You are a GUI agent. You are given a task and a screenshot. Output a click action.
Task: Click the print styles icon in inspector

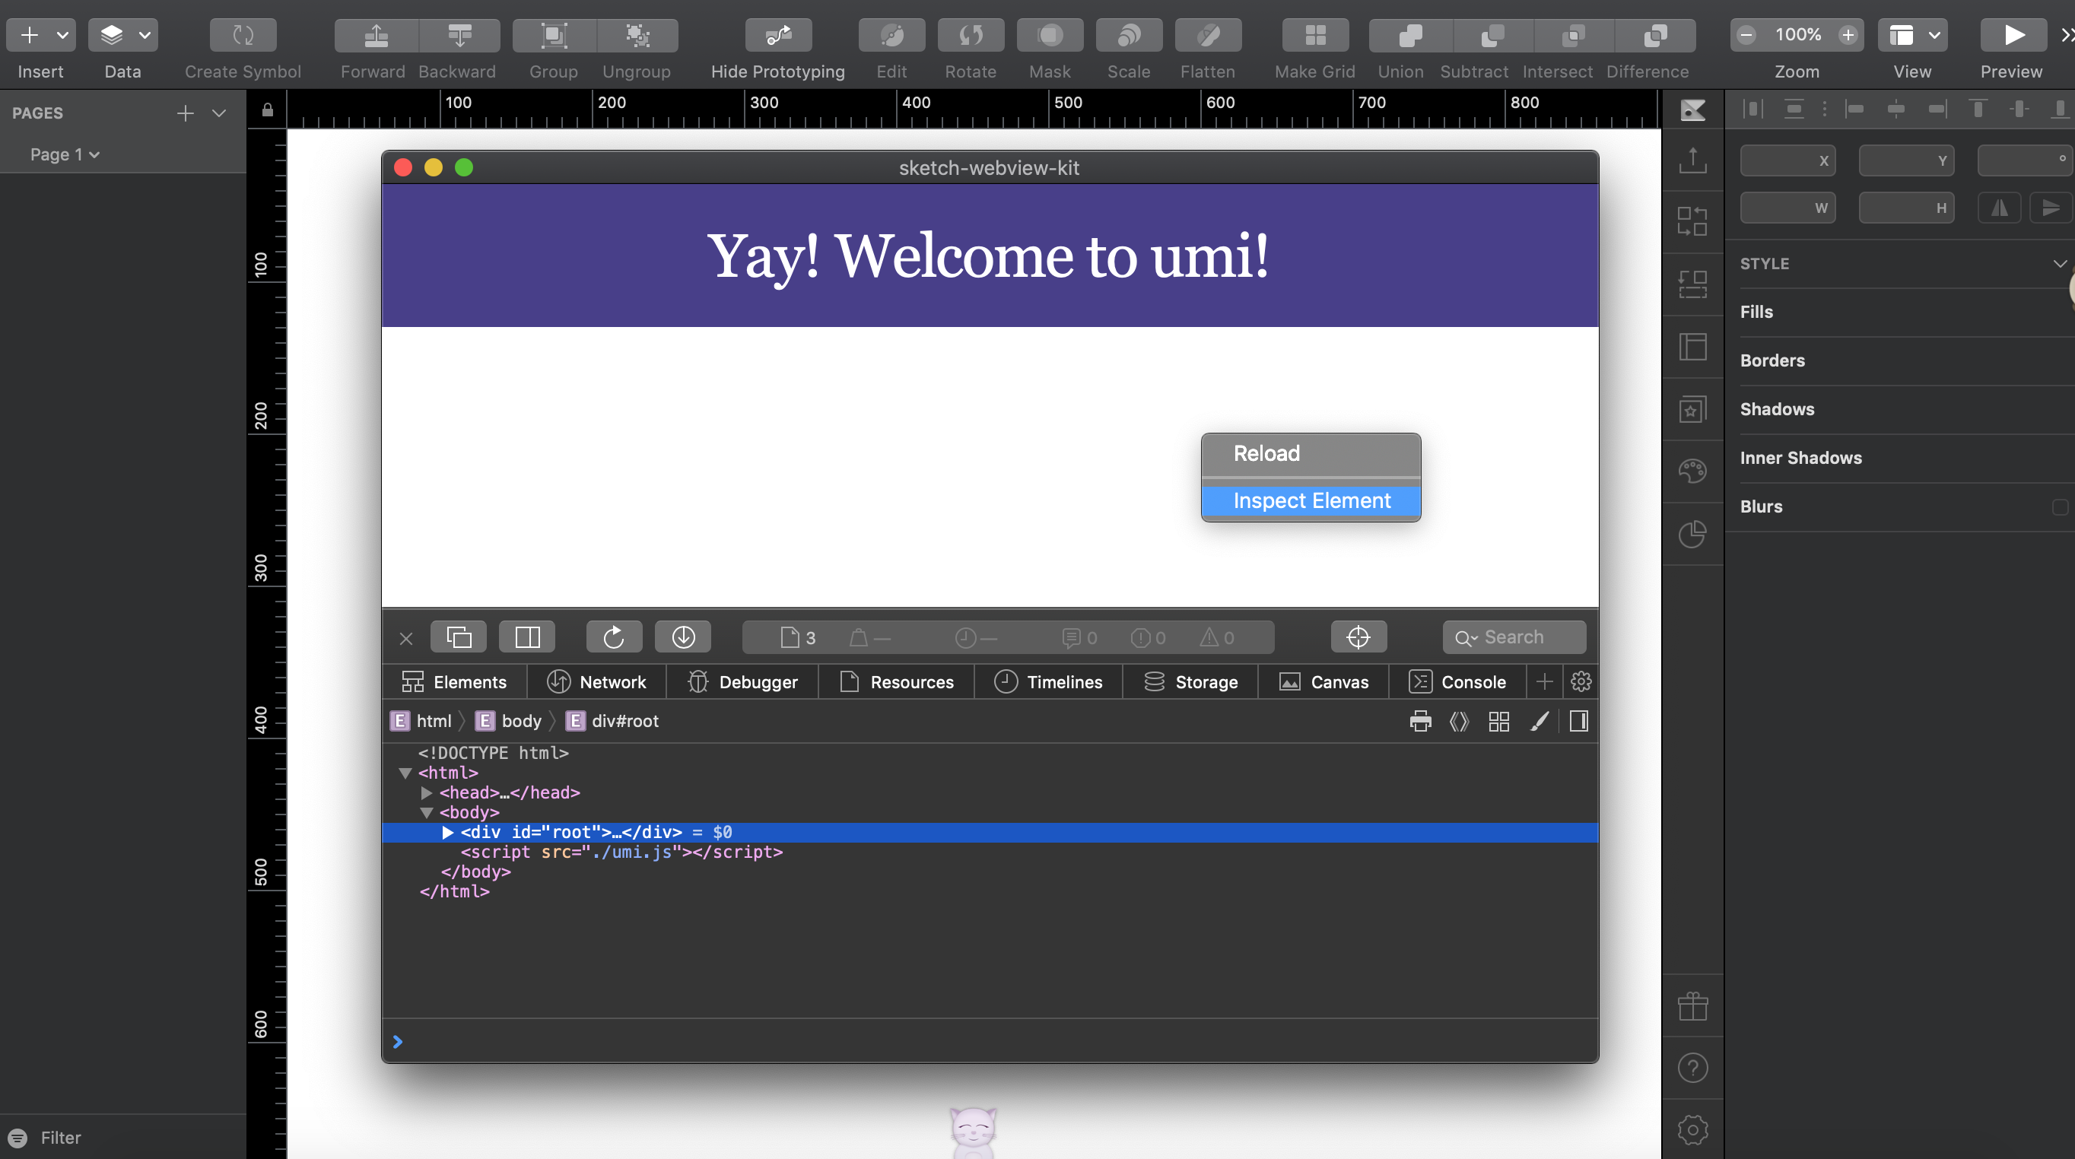click(x=1420, y=721)
